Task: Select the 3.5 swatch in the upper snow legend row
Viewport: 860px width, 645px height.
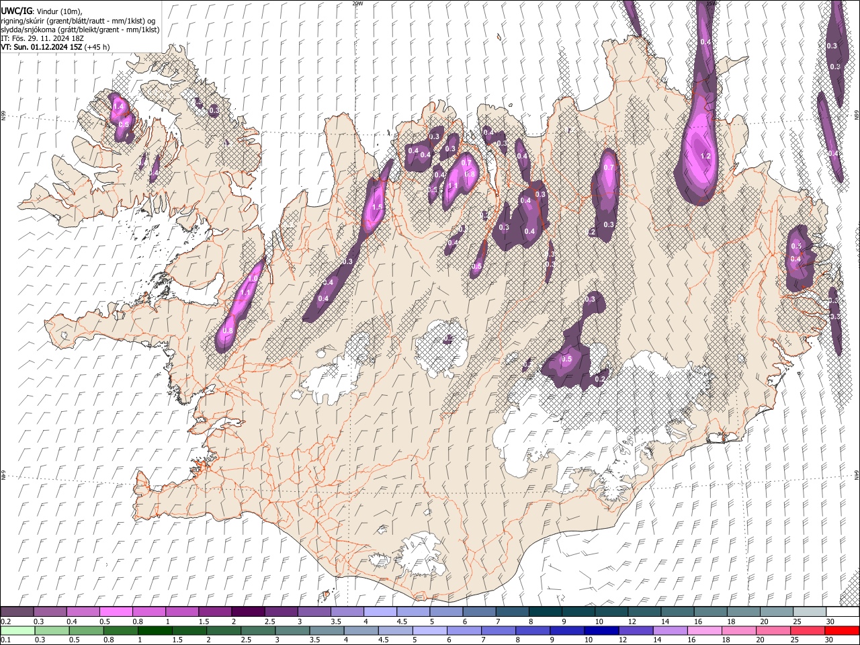Action: coord(347,612)
